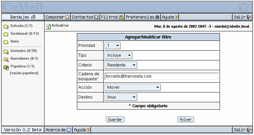
Task: Expand the Prioridad dropdown
Action: pos(113,46)
